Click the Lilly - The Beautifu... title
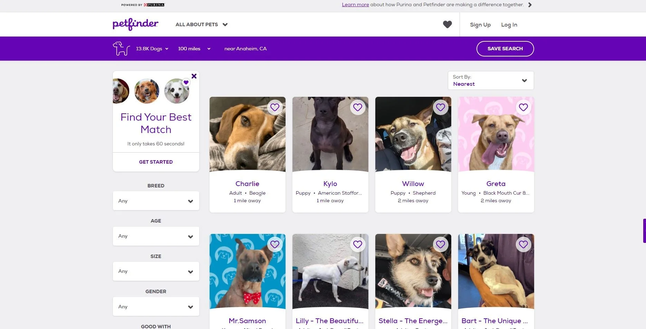The image size is (646, 329). [x=330, y=321]
